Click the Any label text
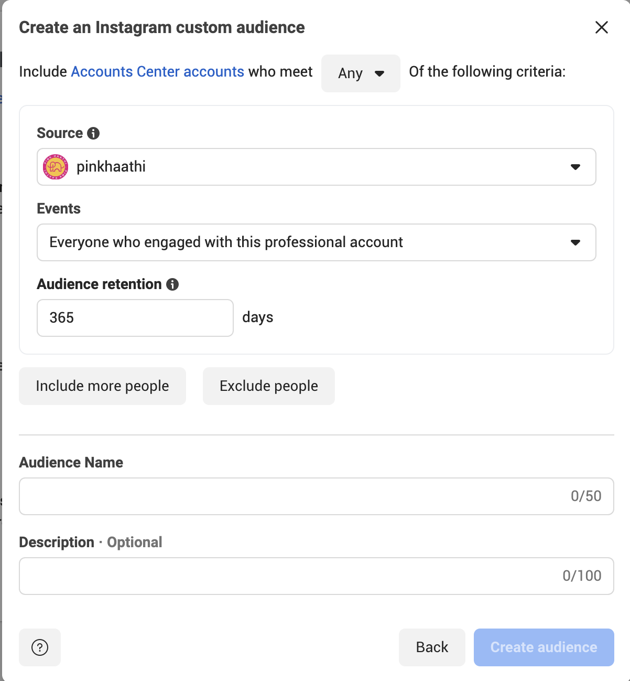 coord(350,73)
